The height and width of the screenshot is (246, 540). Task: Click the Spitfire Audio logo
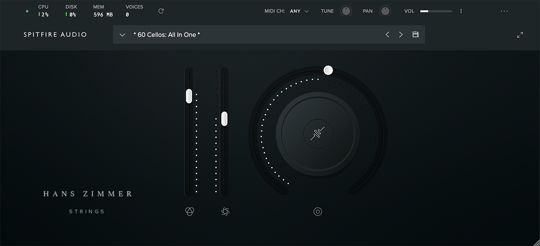pos(55,35)
